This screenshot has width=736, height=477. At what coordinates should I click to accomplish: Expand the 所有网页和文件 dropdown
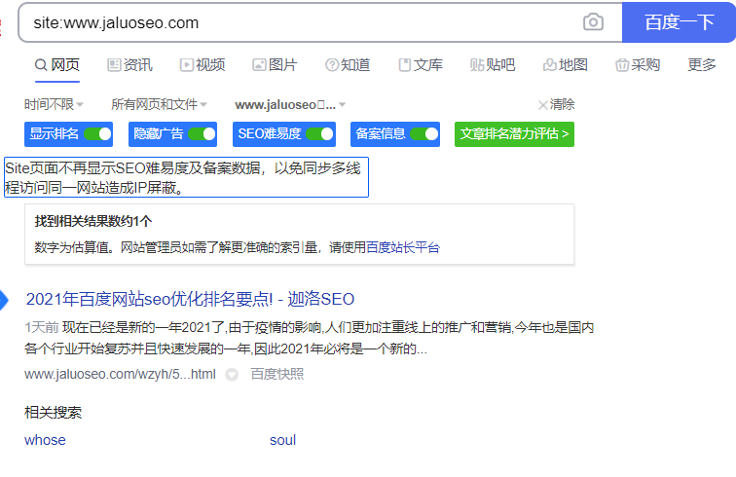pos(159,104)
